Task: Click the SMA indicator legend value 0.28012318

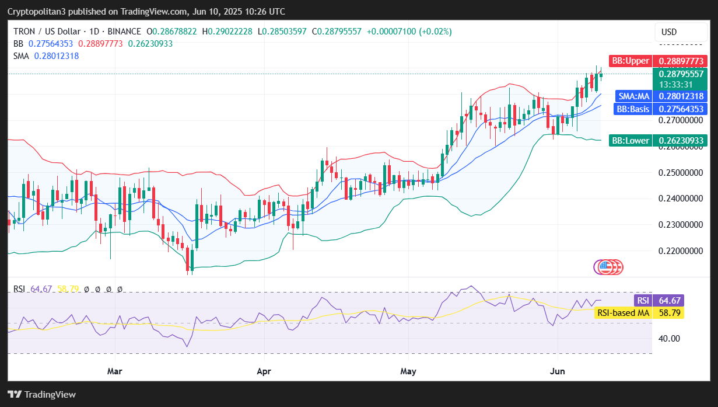Action: [57, 55]
